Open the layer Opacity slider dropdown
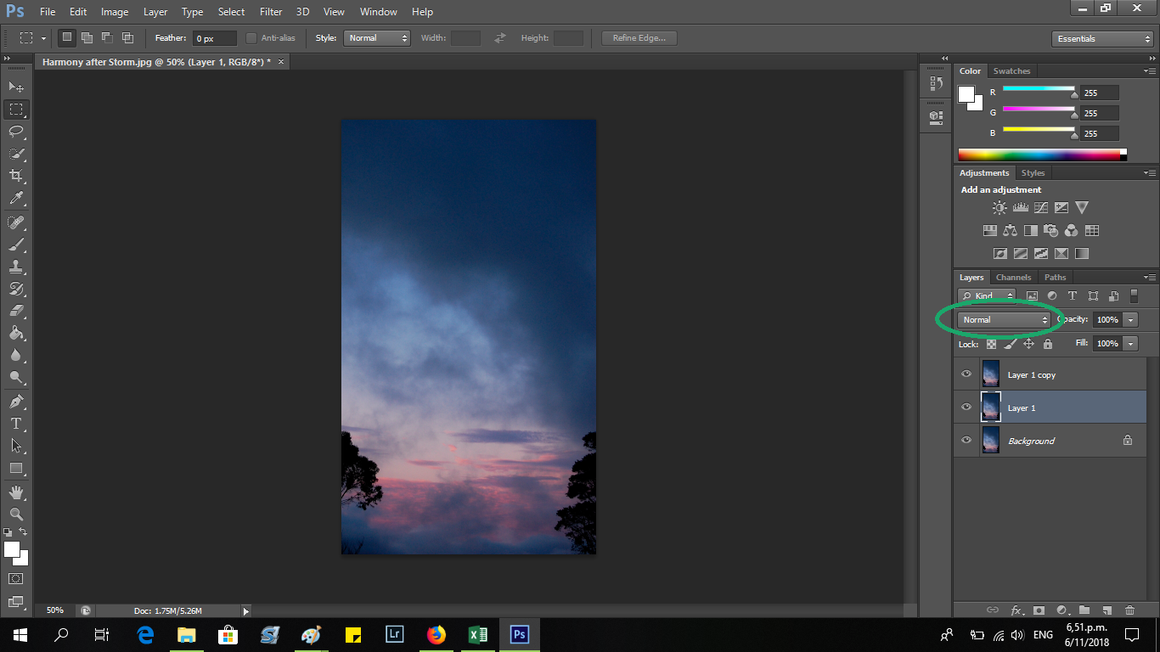 click(1130, 320)
